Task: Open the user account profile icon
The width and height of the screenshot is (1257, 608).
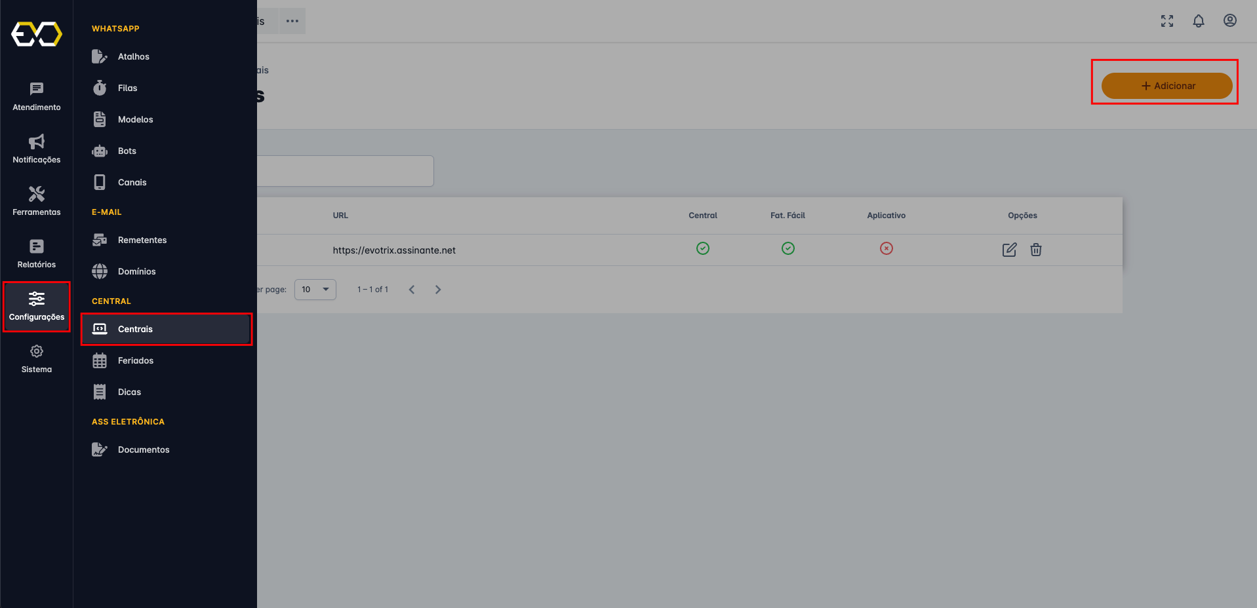Action: pyautogui.click(x=1229, y=21)
